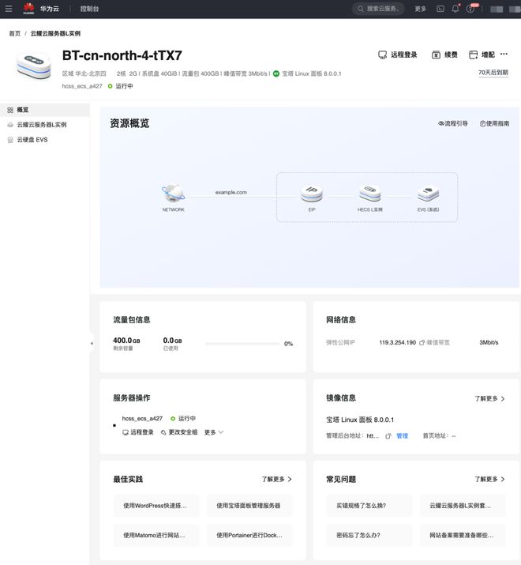Go to 首页 in breadcrumb

15,33
